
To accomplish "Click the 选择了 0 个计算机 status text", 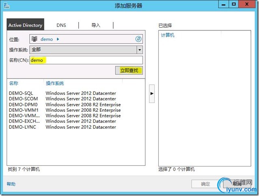I will click(x=177, y=169).
